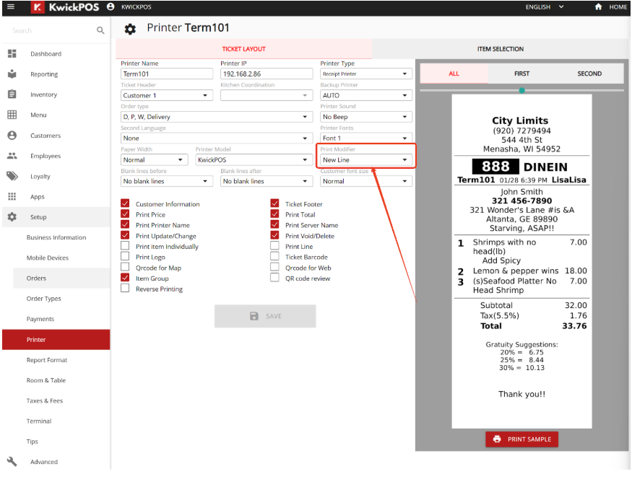This screenshot has width=632, height=479.
Task: Click the search magnifier icon
Action: 100,30
